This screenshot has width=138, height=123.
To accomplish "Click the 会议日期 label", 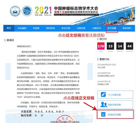I will tap(101, 67).
